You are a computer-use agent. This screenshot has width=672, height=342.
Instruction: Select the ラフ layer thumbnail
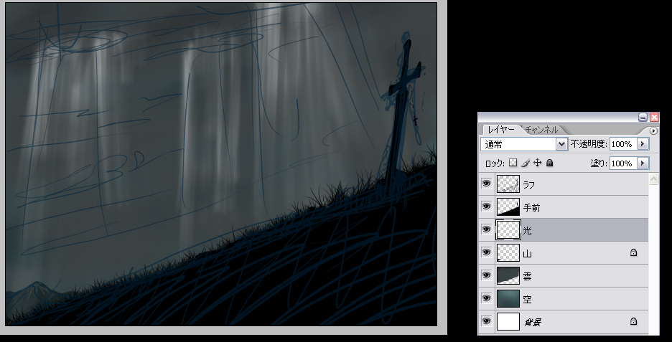point(508,184)
